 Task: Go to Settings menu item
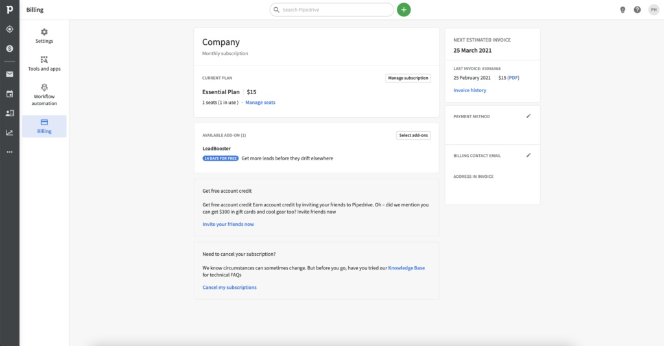[44, 36]
